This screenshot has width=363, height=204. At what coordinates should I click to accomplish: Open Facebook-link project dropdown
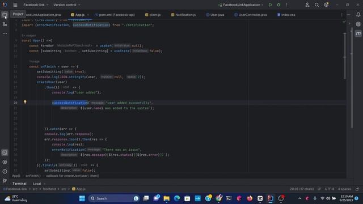click(36, 5)
